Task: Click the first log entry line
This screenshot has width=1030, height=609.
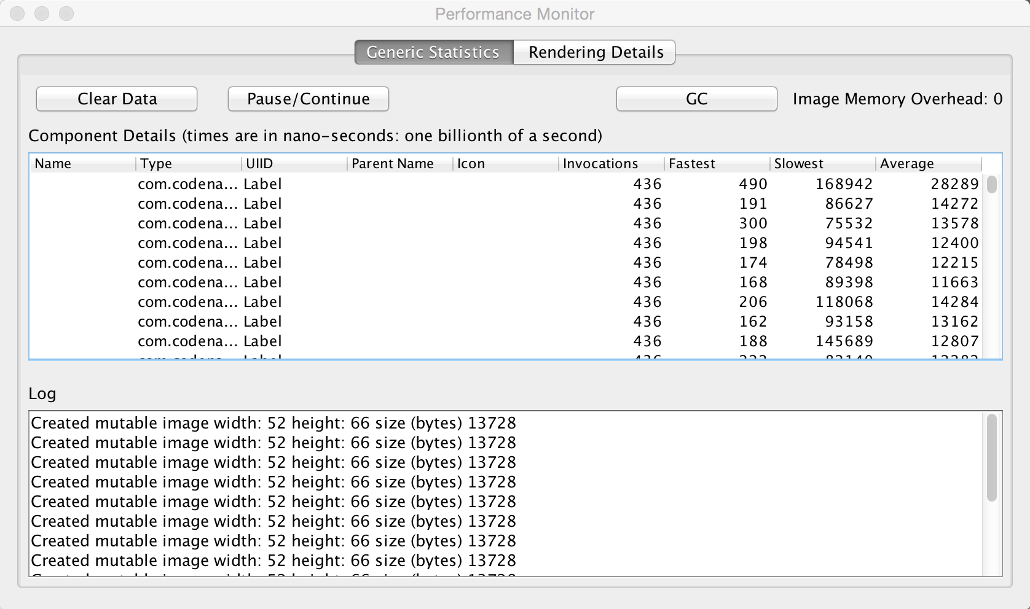Action: click(273, 422)
